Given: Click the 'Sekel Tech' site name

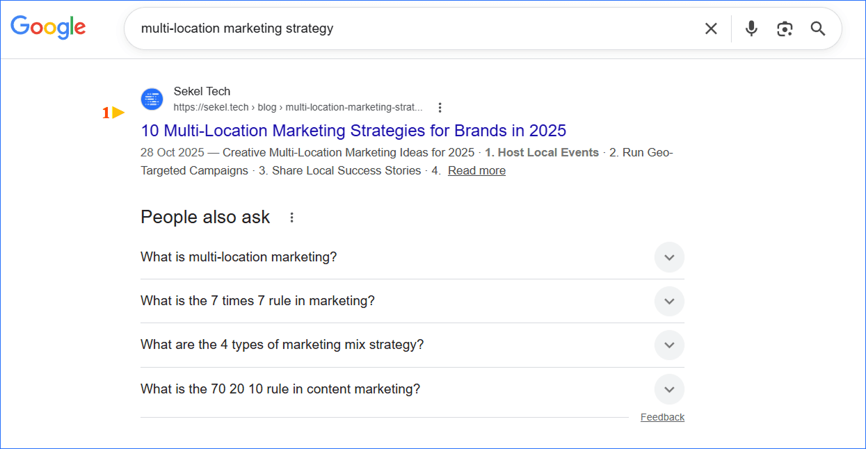Looking at the screenshot, I should [202, 91].
